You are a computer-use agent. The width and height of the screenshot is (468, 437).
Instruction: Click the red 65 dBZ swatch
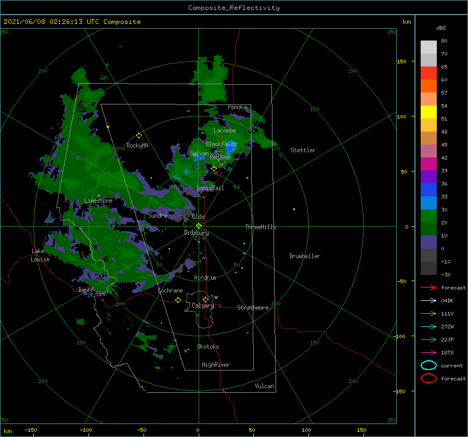pos(428,73)
